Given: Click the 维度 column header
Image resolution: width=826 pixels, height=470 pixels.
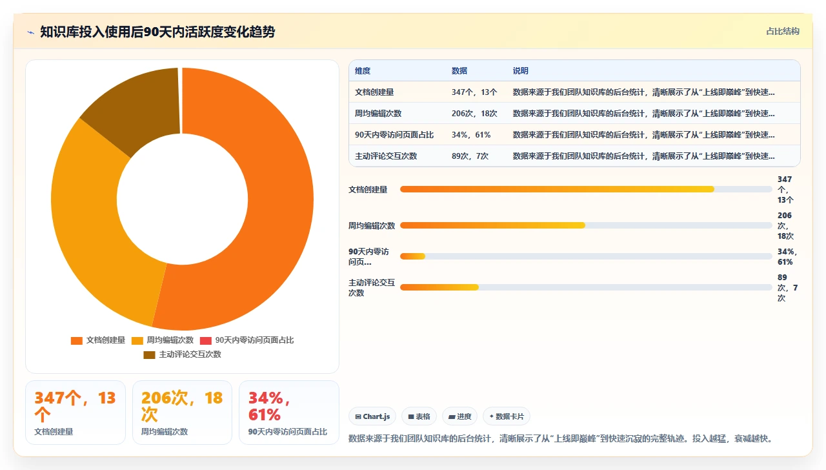Looking at the screenshot, I should (363, 70).
